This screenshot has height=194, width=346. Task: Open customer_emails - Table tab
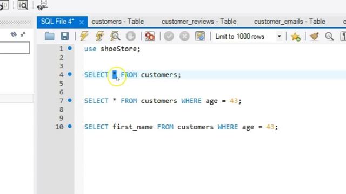pos(290,22)
